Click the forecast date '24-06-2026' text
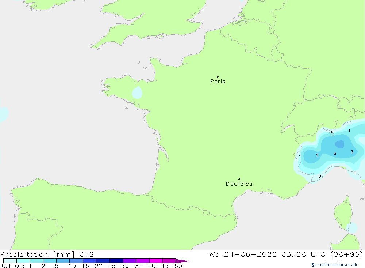Screen dimensions: 365x268 (x=250, y=254)
